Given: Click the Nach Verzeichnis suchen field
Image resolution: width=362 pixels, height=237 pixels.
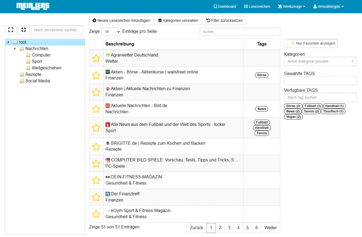Looking at the screenshot, I should pos(57,30).
